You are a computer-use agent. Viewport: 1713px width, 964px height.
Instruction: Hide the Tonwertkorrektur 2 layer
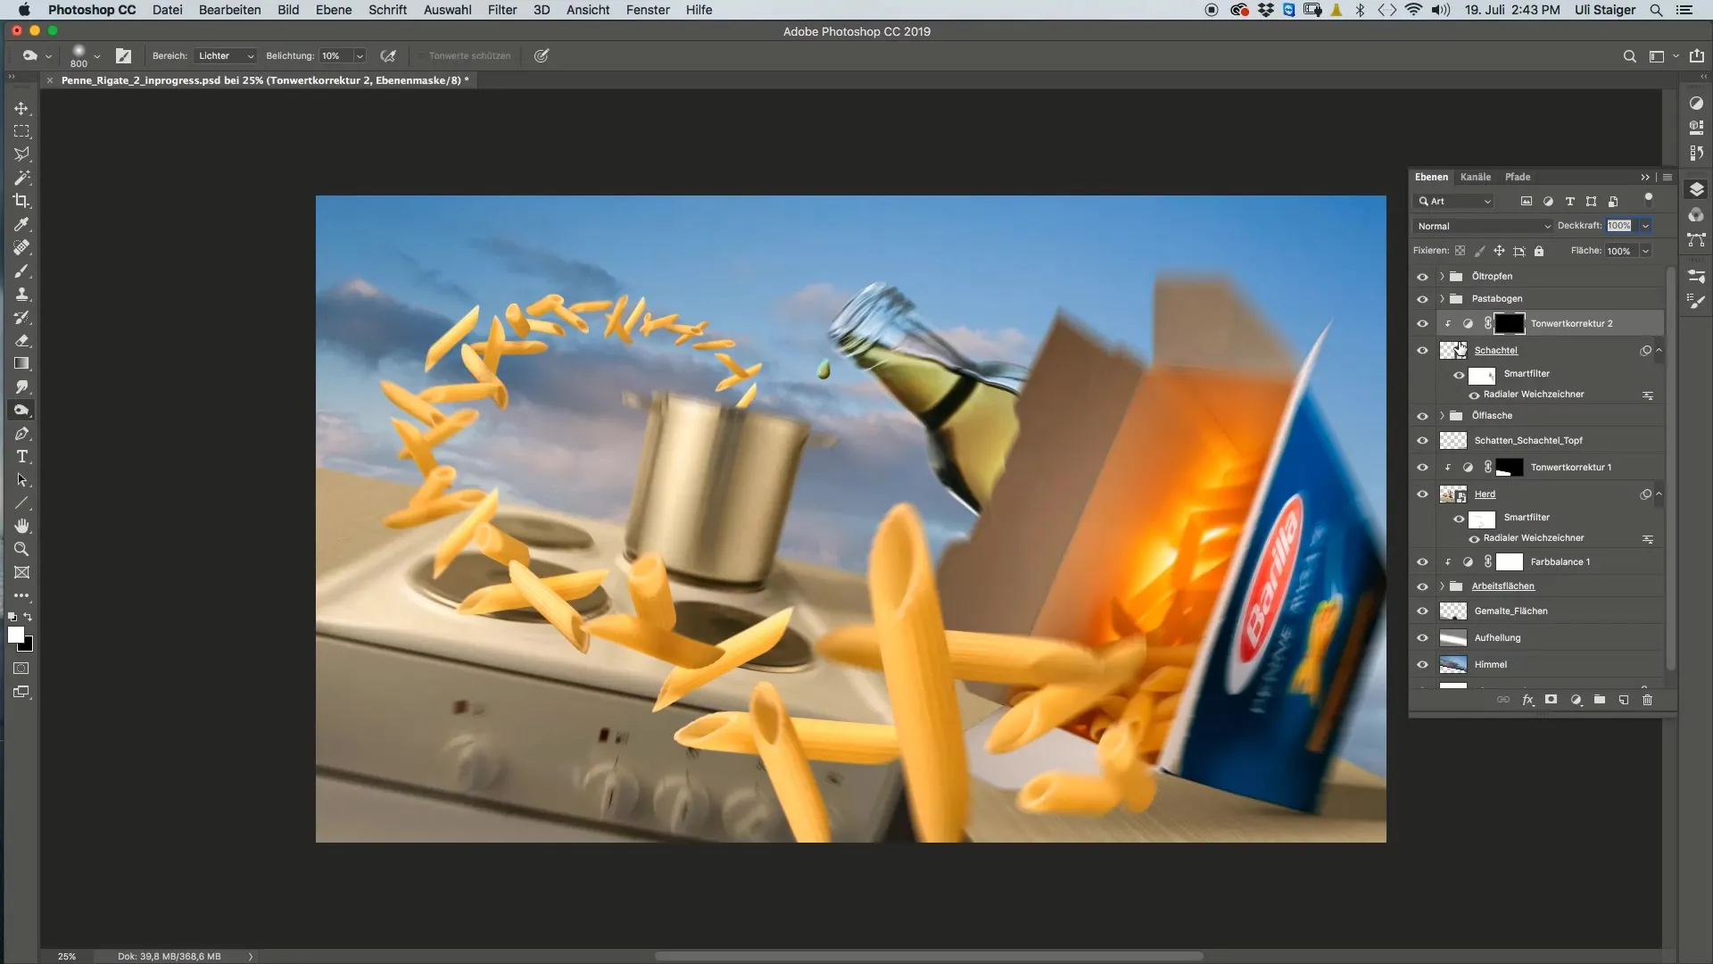point(1422,324)
